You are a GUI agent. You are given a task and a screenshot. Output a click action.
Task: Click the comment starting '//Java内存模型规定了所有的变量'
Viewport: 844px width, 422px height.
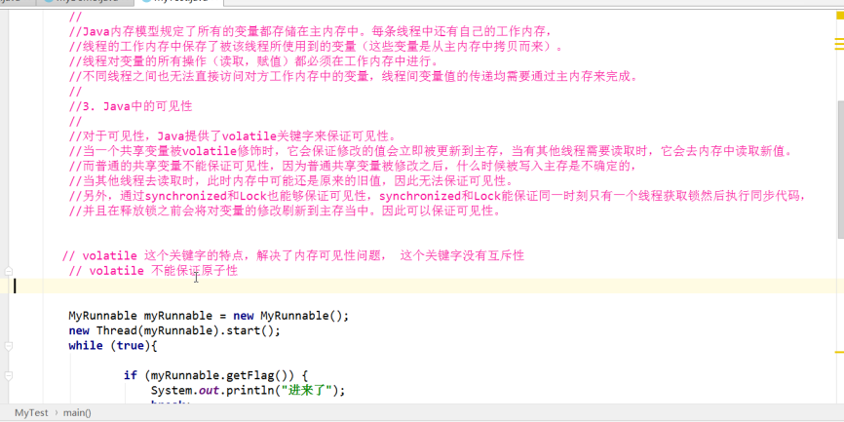coord(310,31)
